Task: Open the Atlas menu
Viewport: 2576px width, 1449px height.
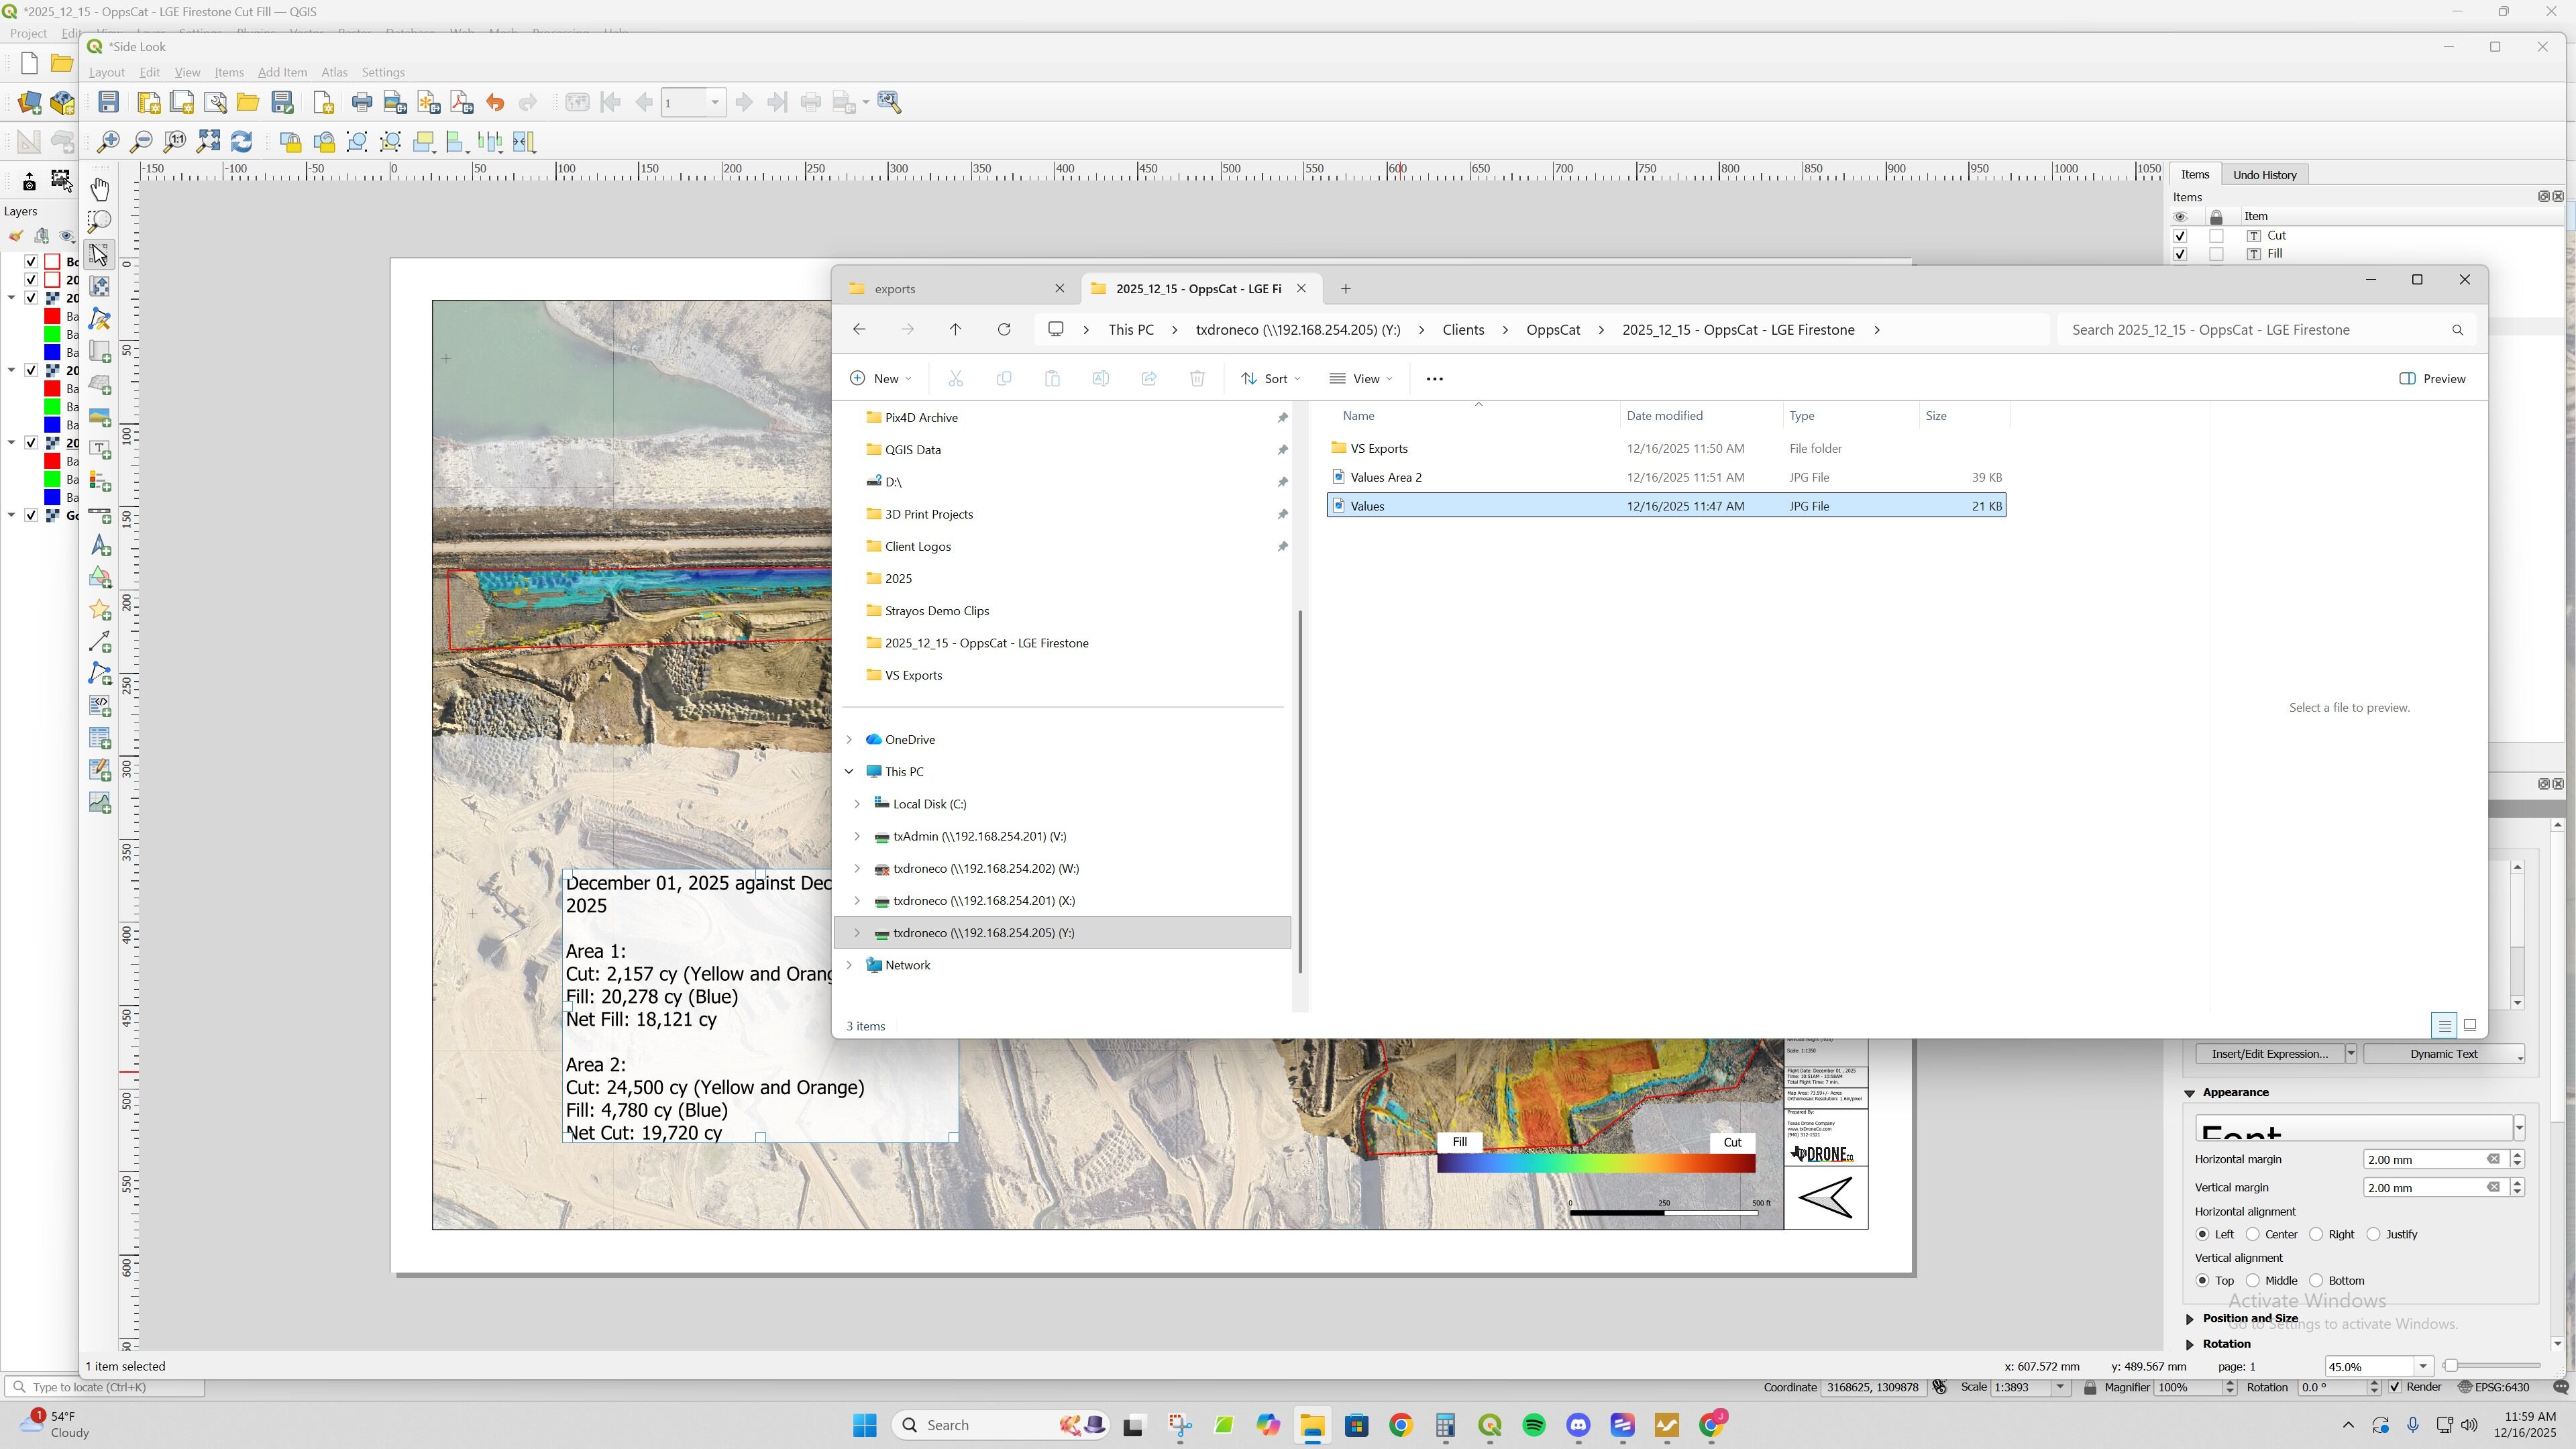Action: 334,72
